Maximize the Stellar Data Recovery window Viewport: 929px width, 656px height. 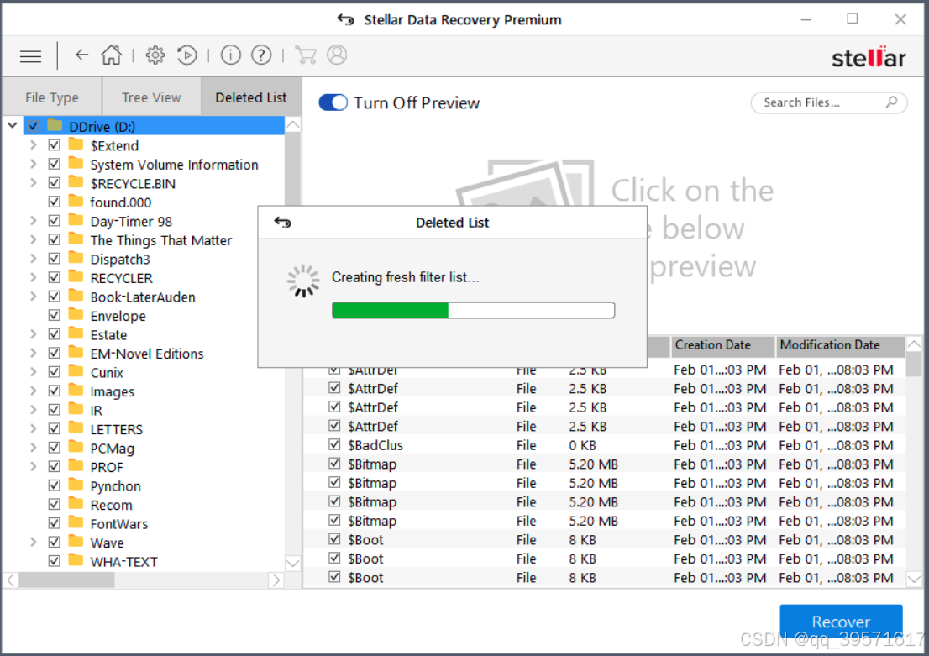tap(852, 19)
